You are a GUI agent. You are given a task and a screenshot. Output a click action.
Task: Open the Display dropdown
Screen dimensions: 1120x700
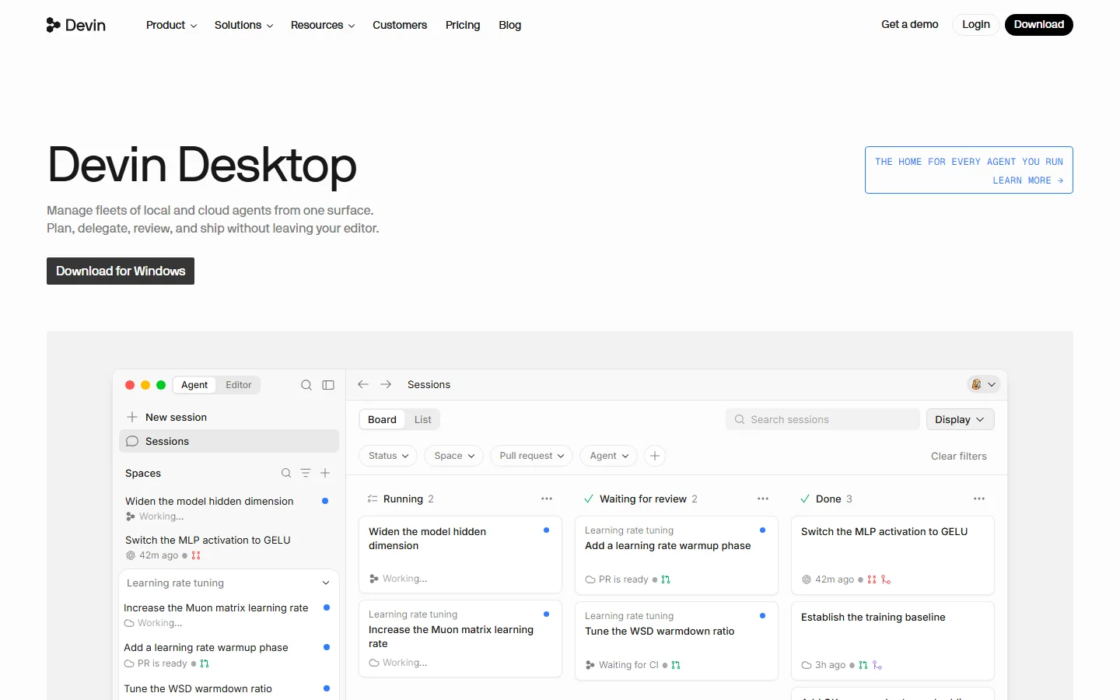tap(961, 419)
